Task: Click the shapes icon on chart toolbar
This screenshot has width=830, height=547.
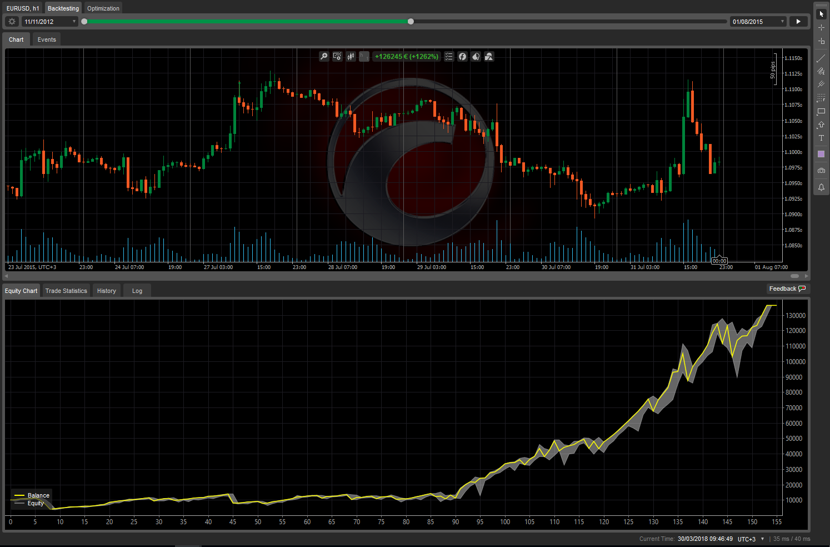Action: (489, 56)
